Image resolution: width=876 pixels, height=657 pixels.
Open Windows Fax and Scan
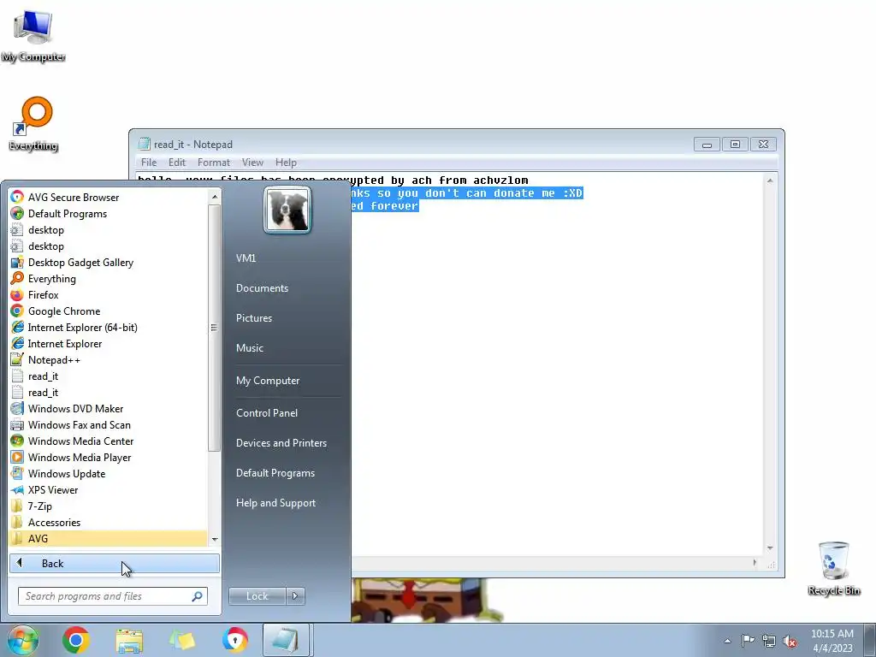pyautogui.click(x=108, y=424)
